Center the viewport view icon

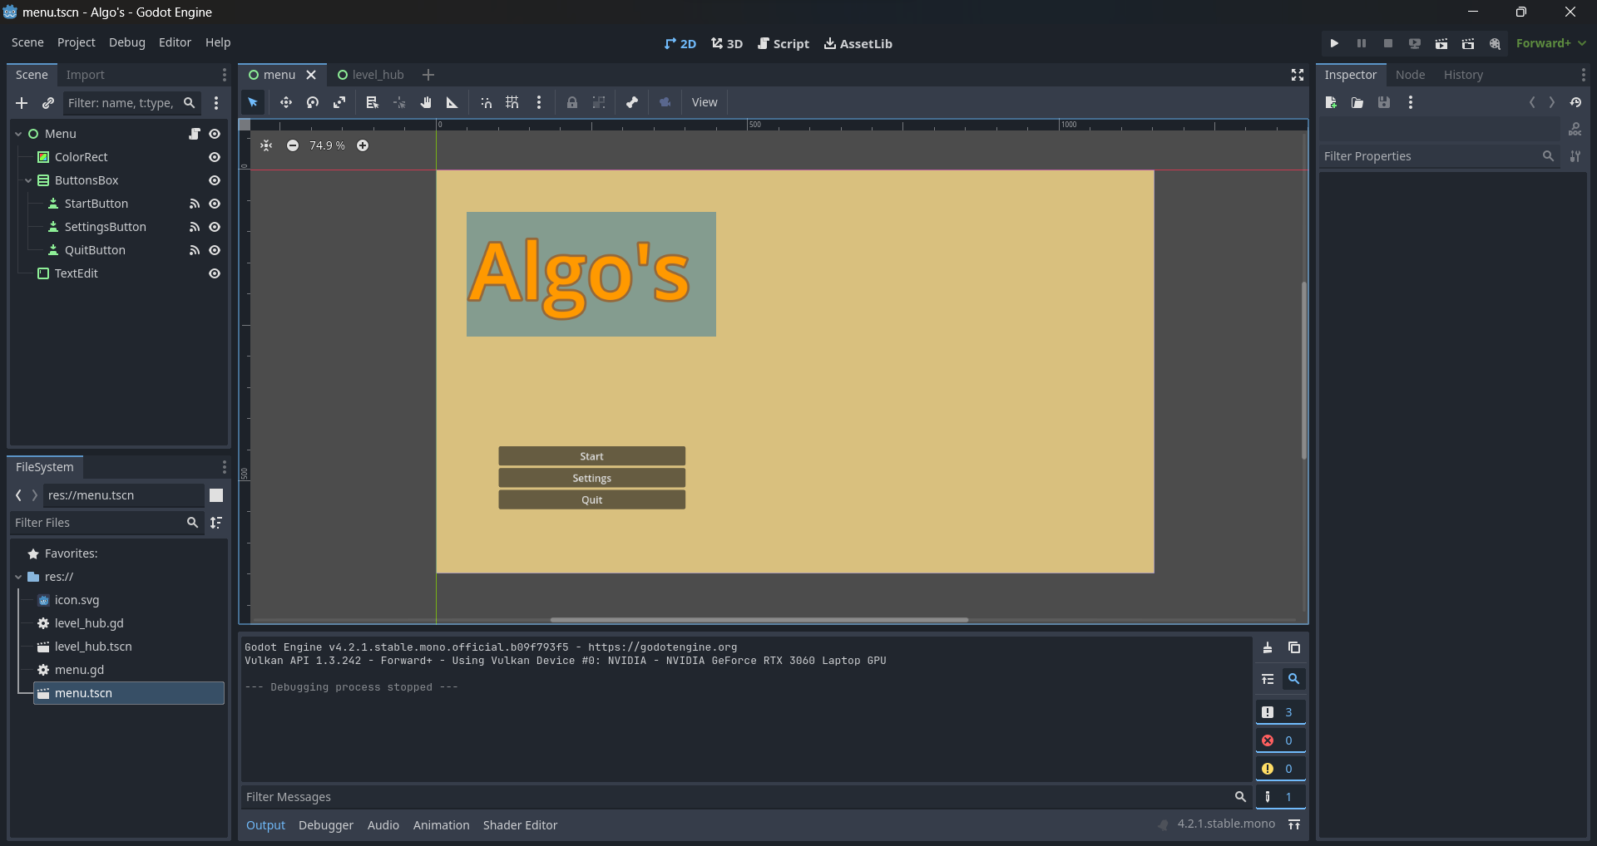(x=266, y=145)
